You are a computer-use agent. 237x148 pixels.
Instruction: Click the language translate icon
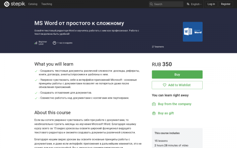pyautogui.click(x=188, y=4)
